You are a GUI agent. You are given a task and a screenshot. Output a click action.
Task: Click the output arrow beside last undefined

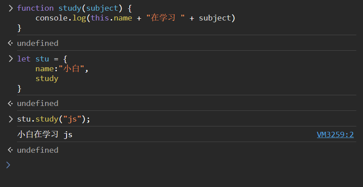10,150
